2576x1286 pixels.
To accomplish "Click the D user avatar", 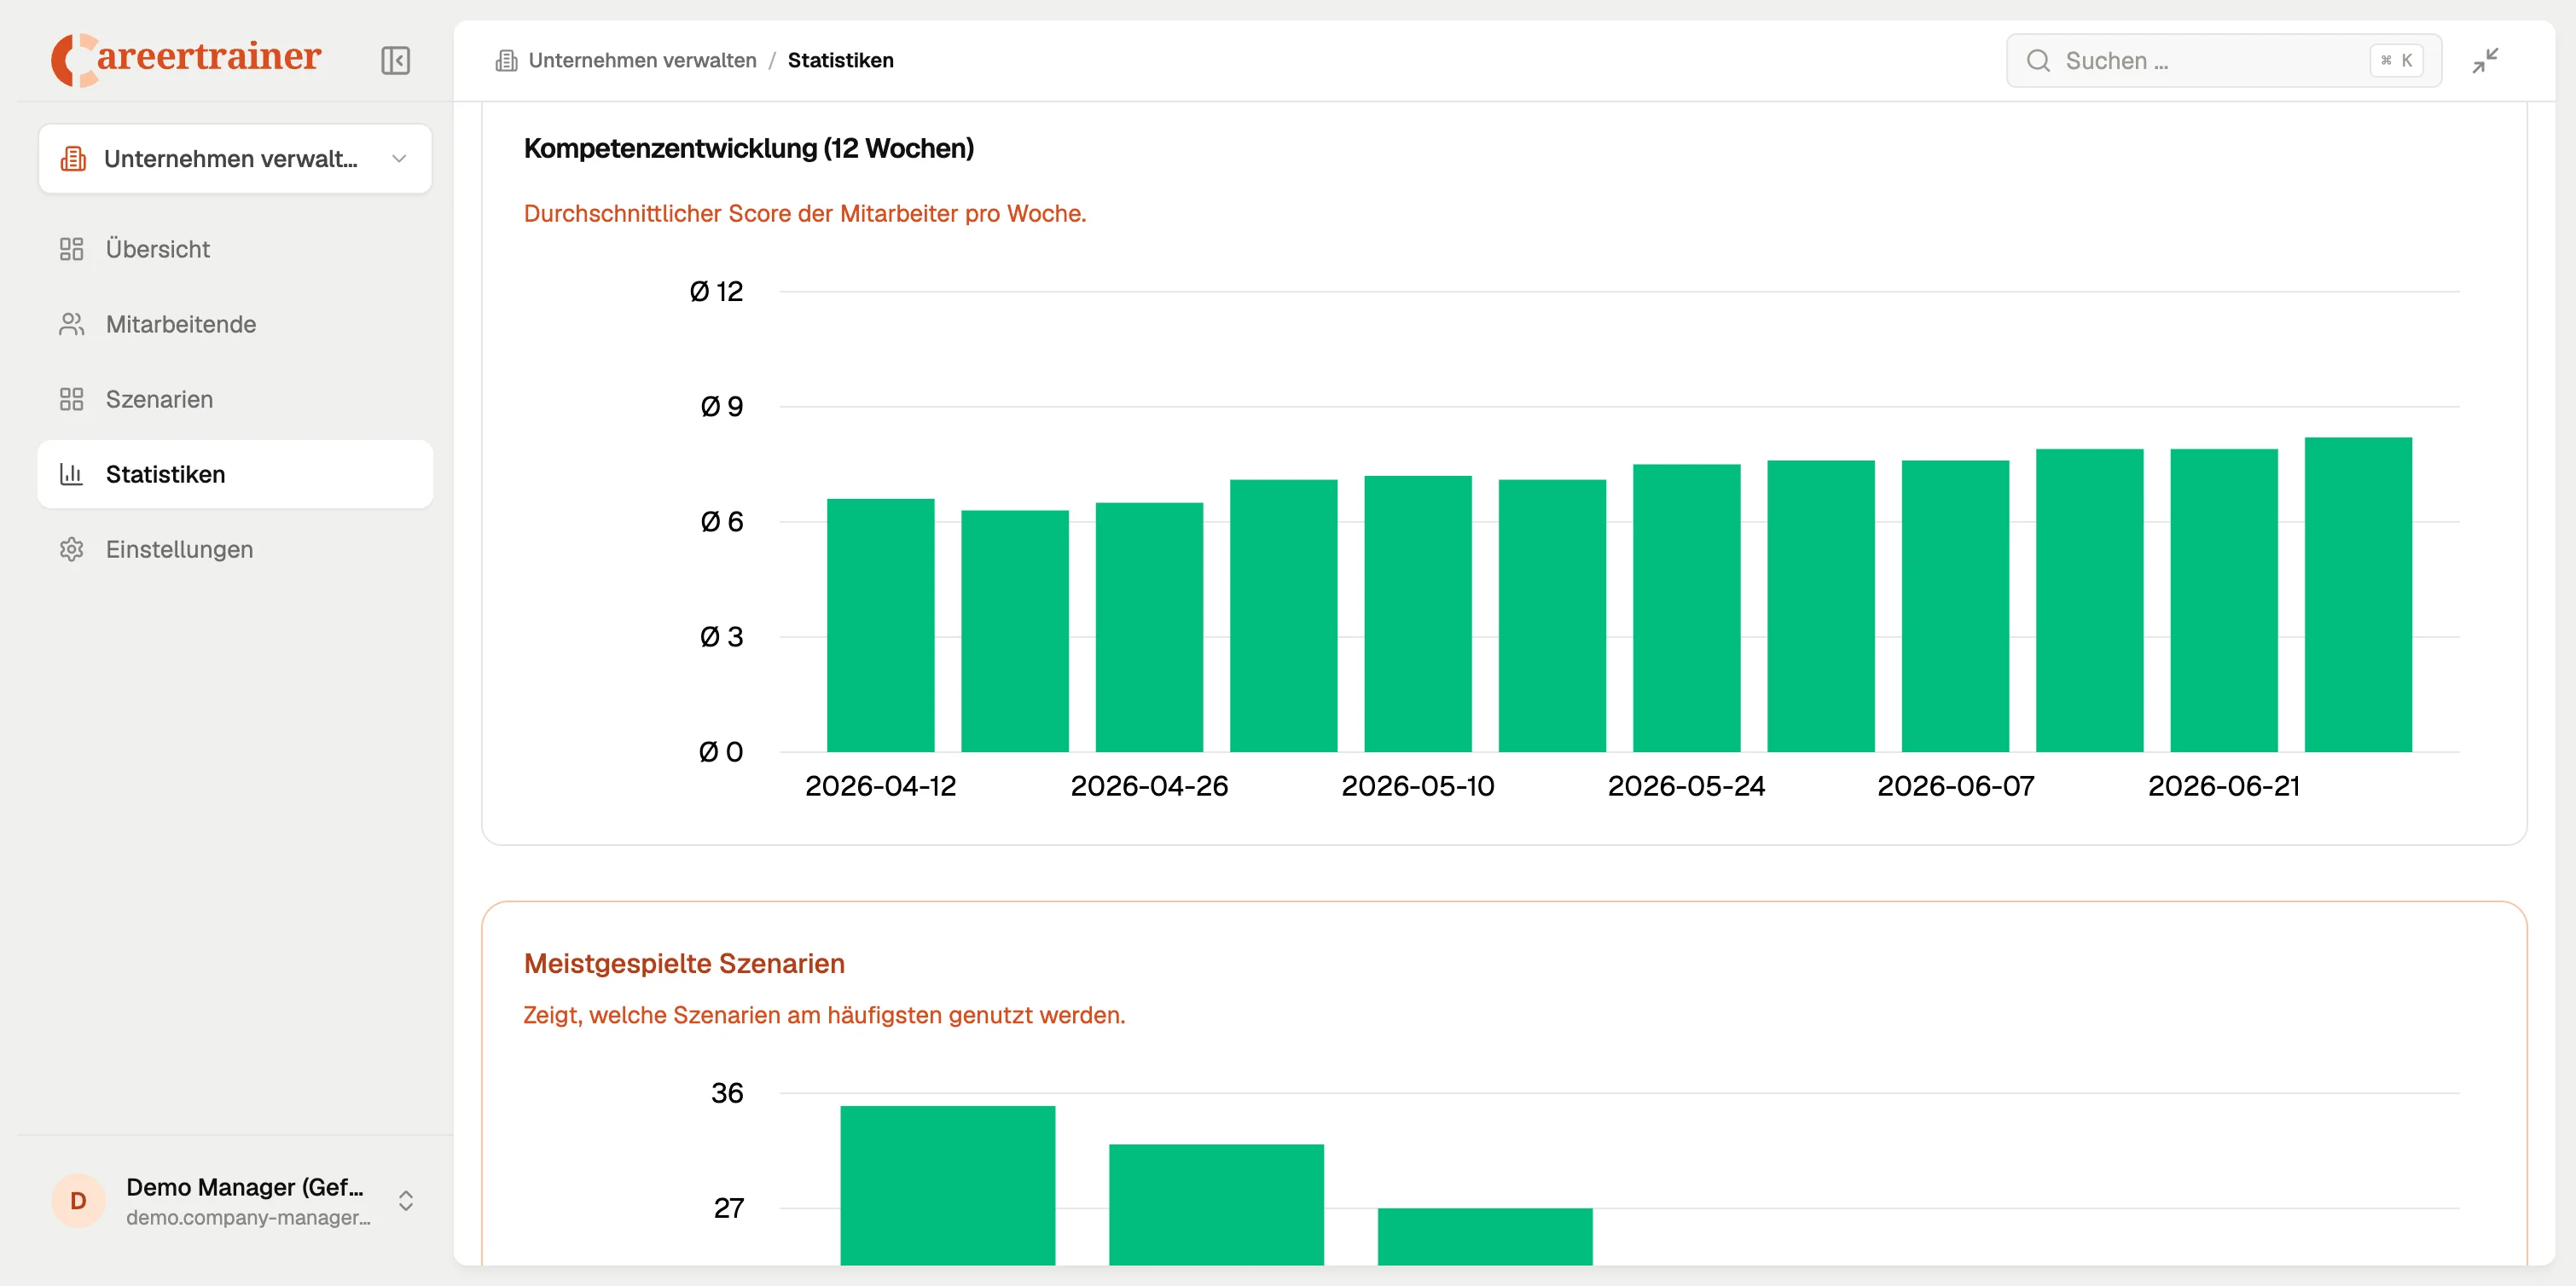I will pos(78,1200).
